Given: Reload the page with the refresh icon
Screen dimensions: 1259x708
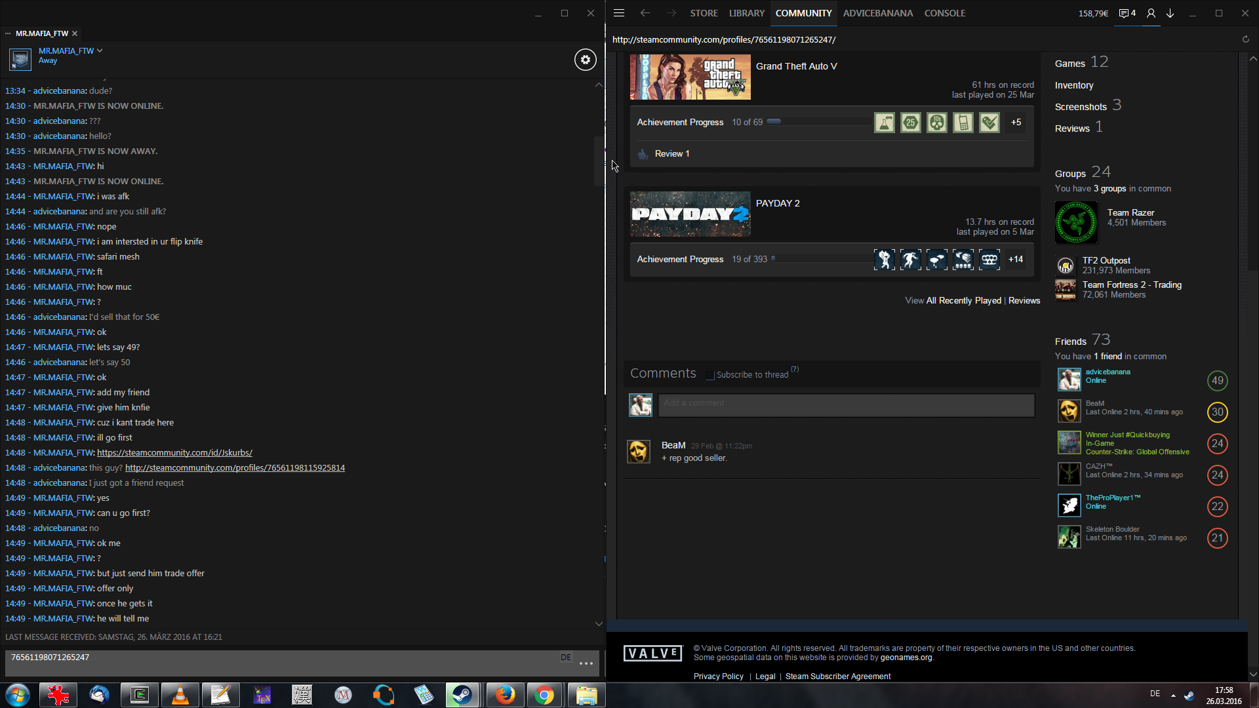Looking at the screenshot, I should click(x=1245, y=39).
